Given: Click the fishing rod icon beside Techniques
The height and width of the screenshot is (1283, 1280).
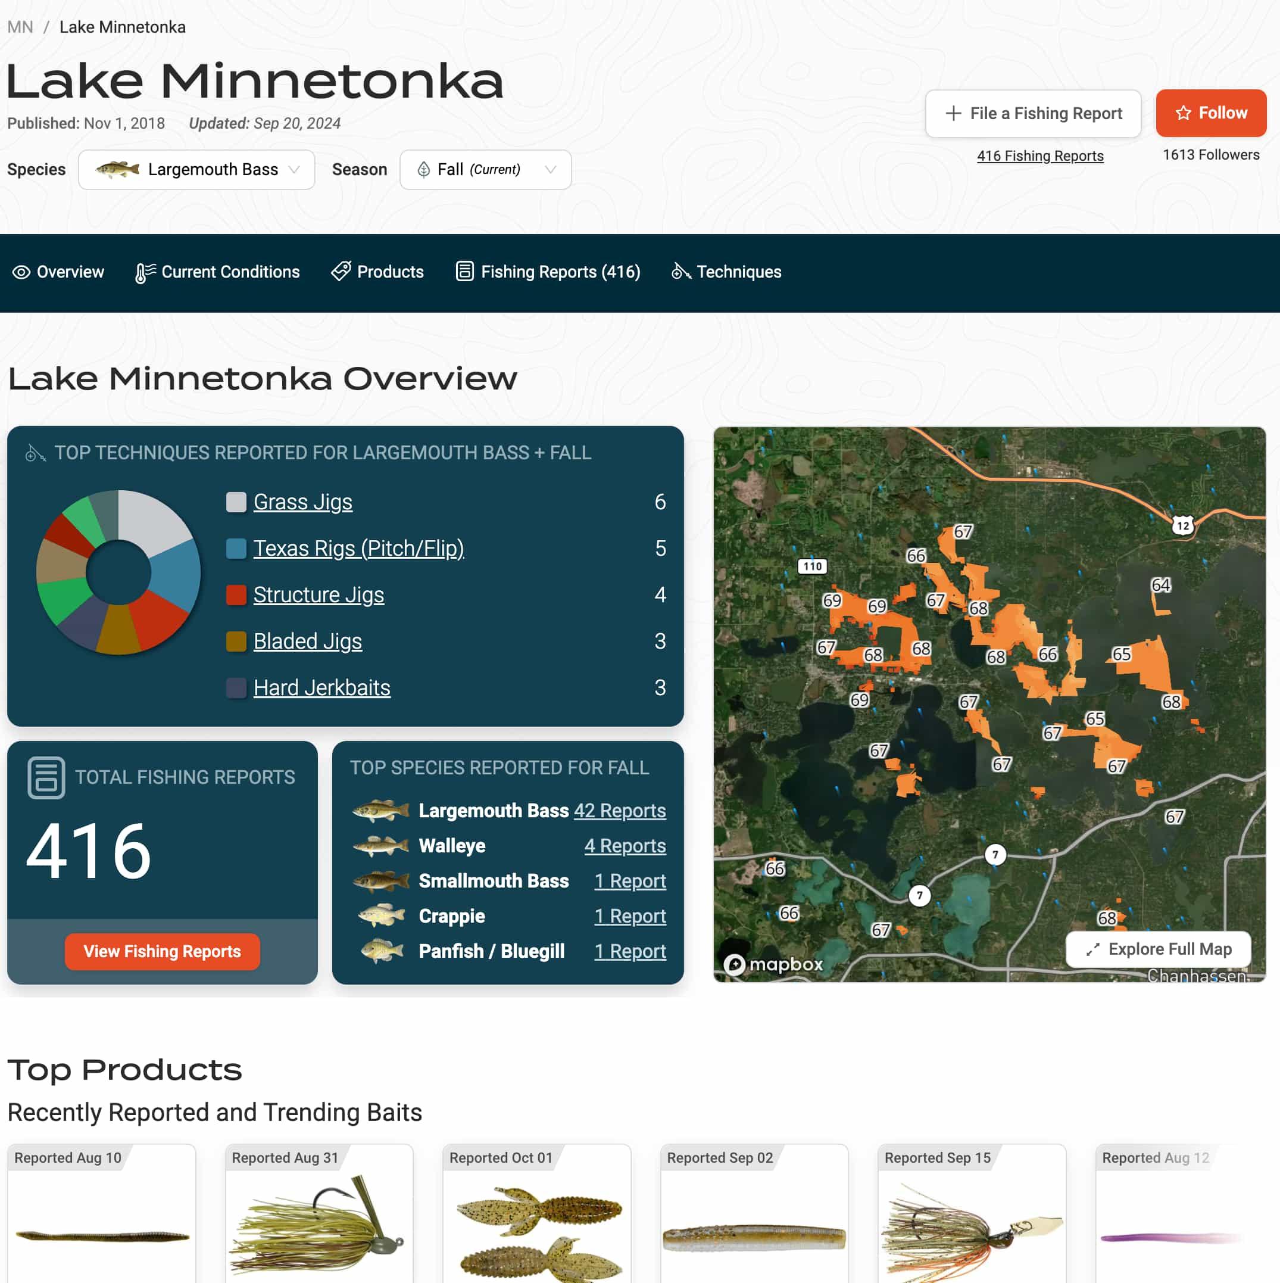Looking at the screenshot, I should pos(680,272).
